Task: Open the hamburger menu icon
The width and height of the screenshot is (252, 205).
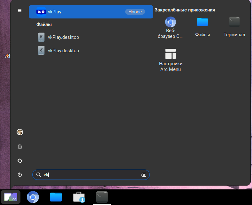Action: pos(20,11)
